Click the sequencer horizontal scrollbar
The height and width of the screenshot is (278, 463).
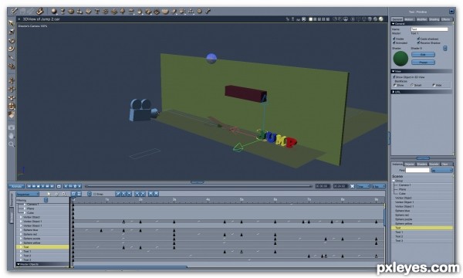(x=130, y=266)
